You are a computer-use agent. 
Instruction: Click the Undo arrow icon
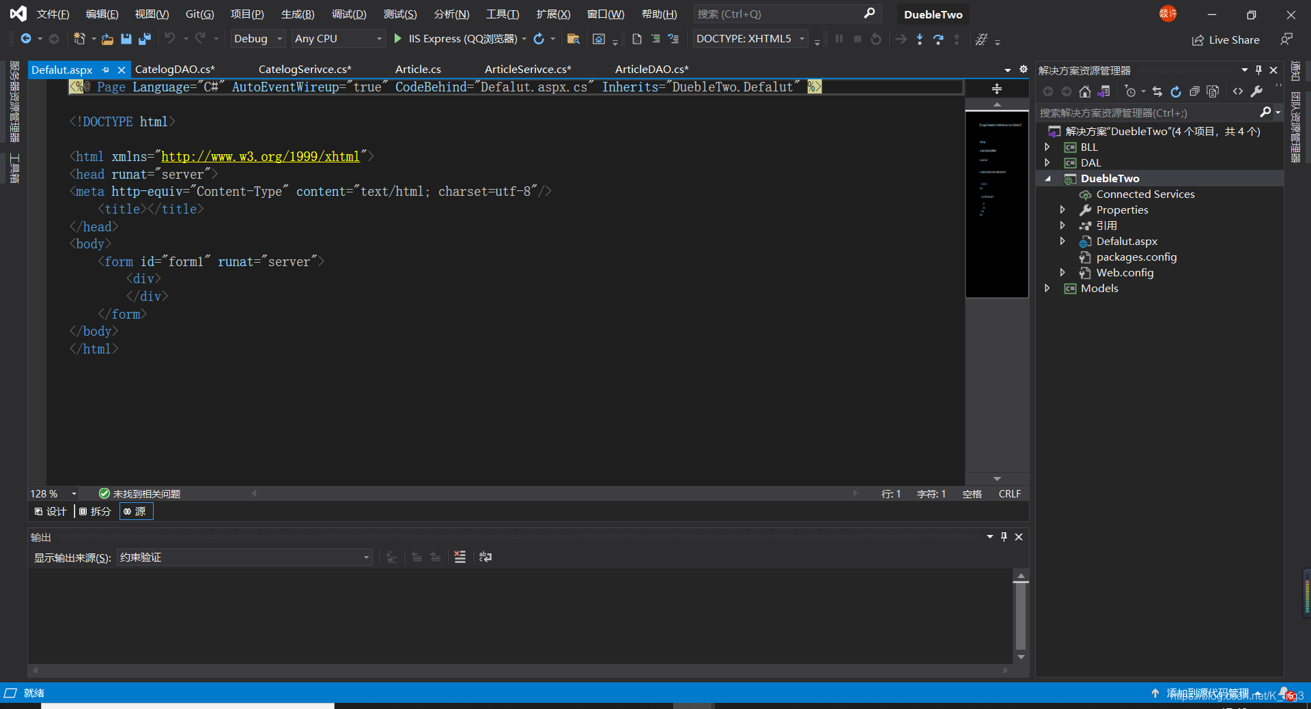[170, 38]
